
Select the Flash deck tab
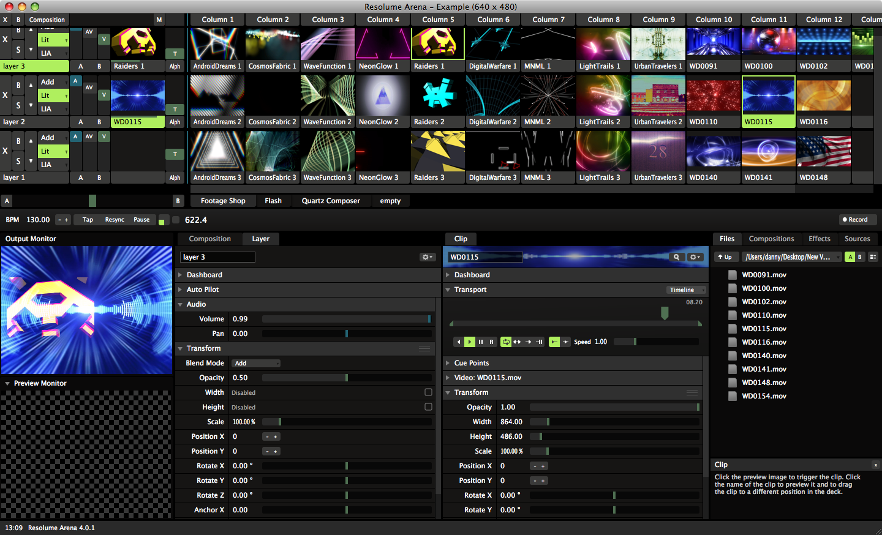[x=273, y=201]
